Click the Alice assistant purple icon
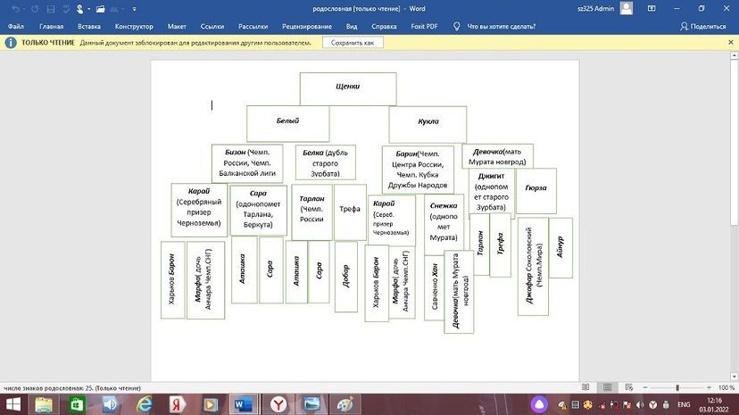 point(539,404)
